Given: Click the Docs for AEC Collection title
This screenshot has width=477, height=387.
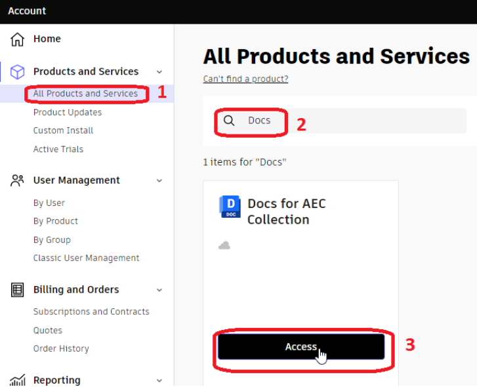Looking at the screenshot, I should (287, 212).
